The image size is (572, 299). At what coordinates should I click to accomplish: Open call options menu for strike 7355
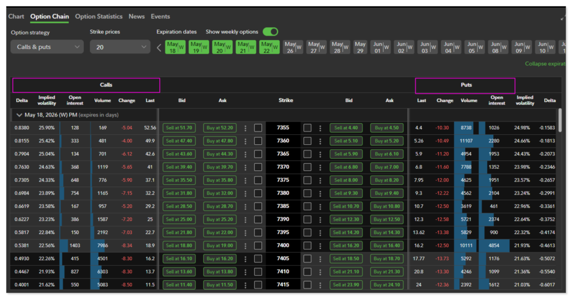(x=246, y=128)
